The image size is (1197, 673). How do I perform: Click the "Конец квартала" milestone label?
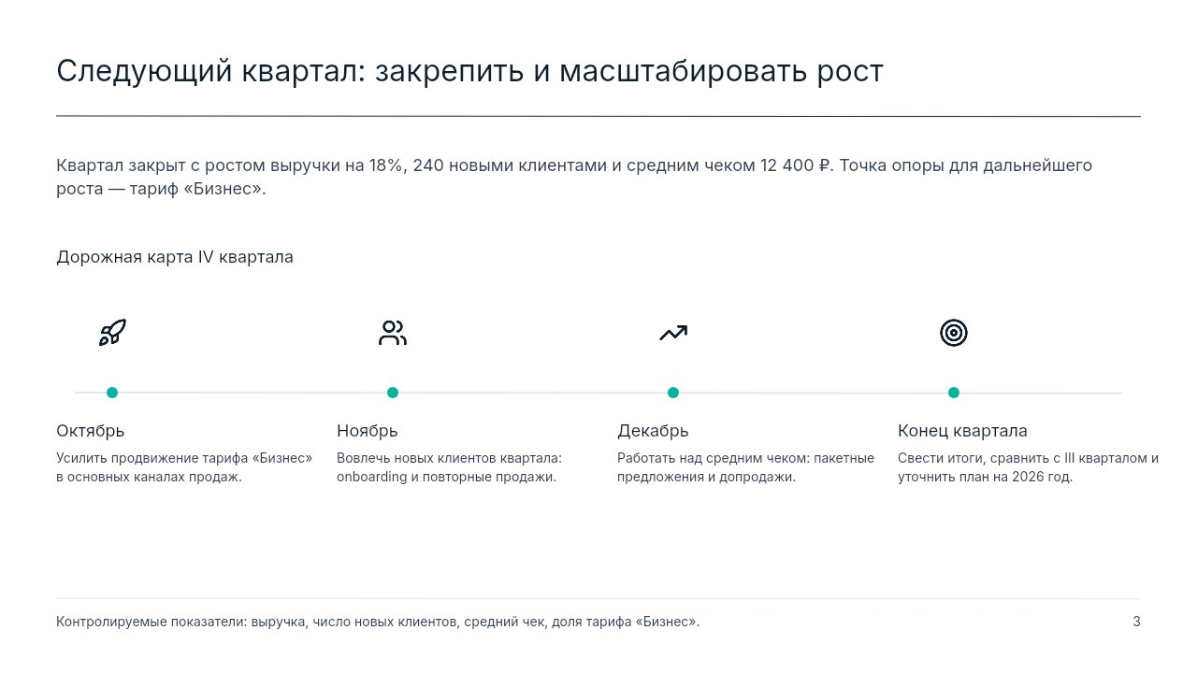tap(962, 431)
